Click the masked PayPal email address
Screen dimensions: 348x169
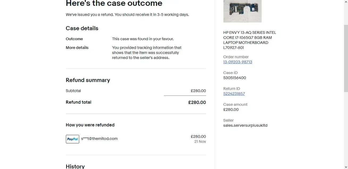tap(99, 139)
